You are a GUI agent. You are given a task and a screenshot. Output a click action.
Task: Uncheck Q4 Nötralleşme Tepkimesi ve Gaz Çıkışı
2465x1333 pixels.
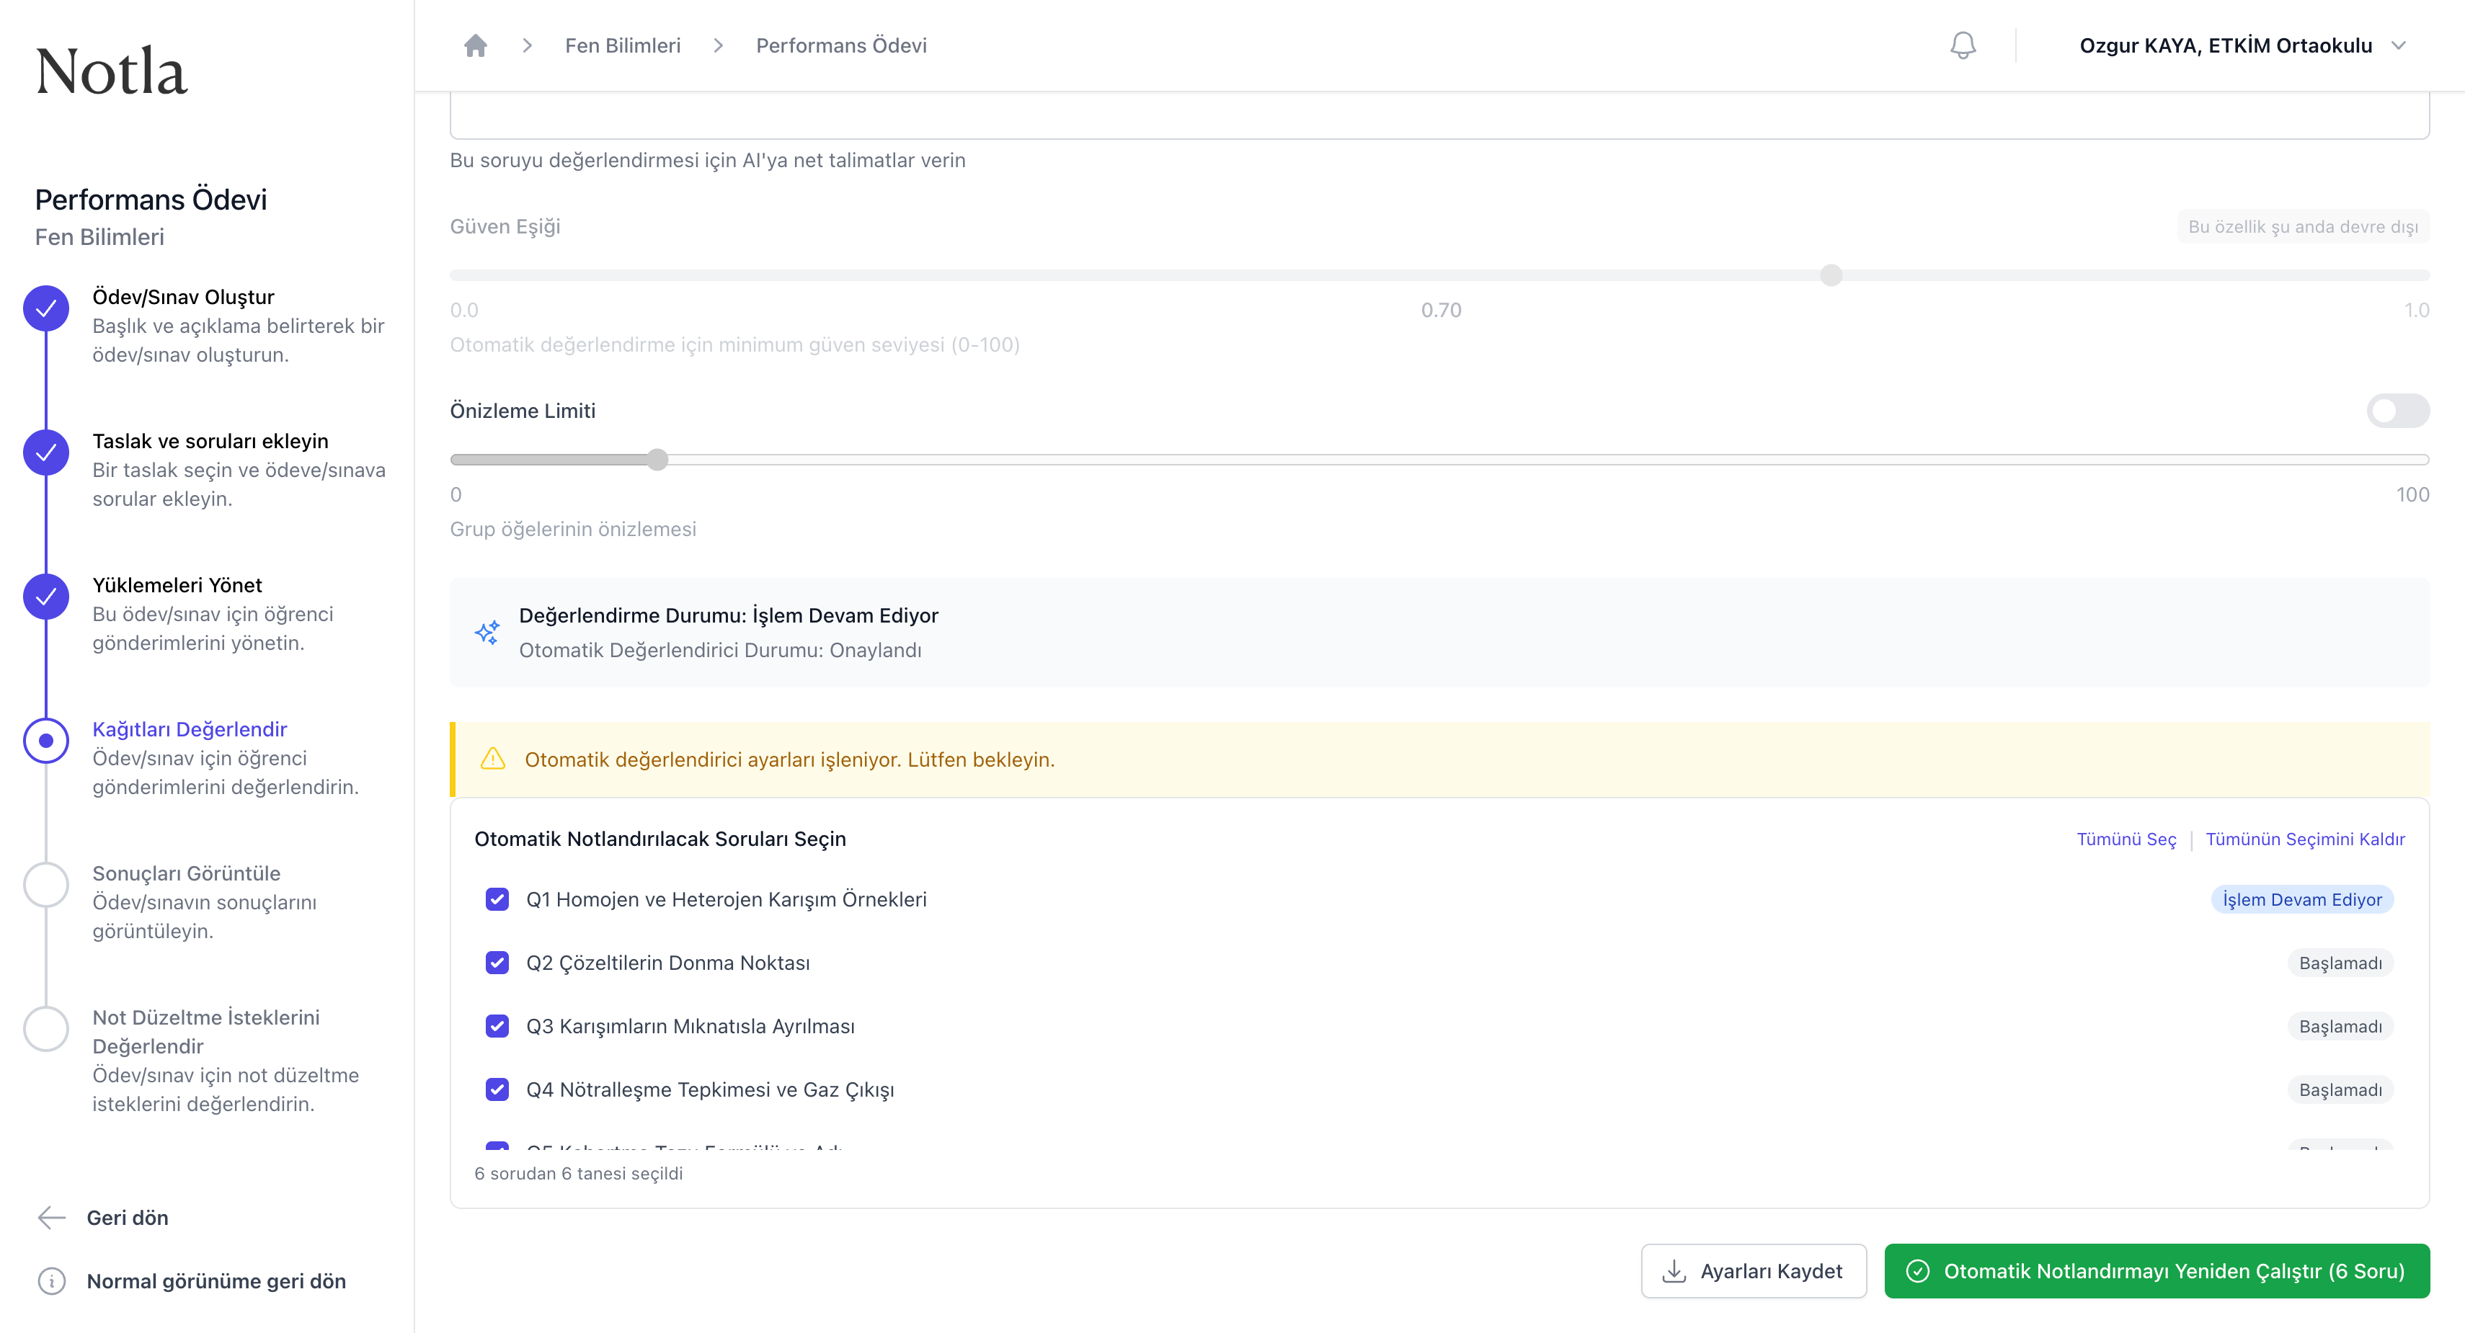pos(497,1090)
